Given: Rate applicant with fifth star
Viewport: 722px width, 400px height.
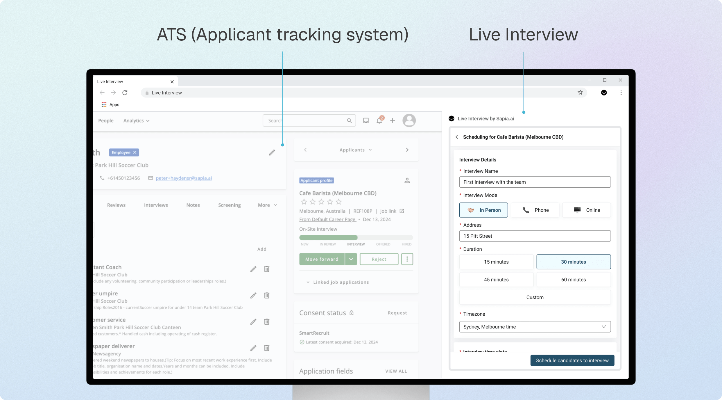Looking at the screenshot, I should 339,202.
